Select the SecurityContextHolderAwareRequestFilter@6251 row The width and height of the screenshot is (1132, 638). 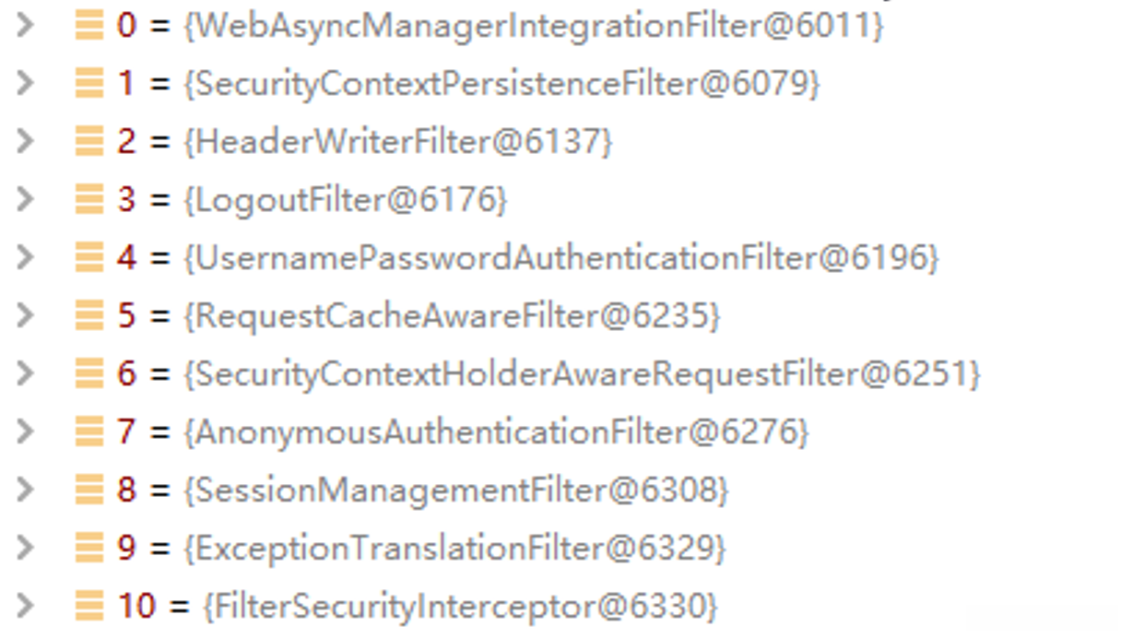582,374
